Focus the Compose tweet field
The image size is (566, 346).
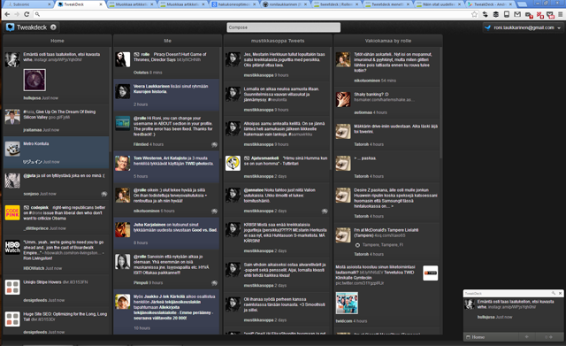click(283, 27)
